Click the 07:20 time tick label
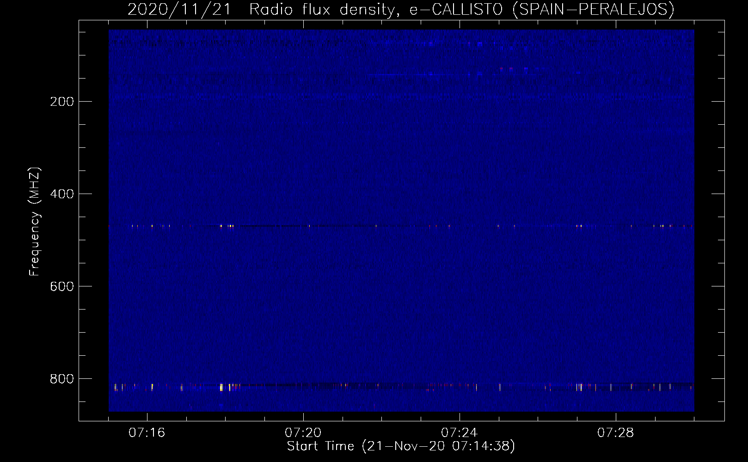Image resolution: width=748 pixels, height=462 pixels. (303, 433)
